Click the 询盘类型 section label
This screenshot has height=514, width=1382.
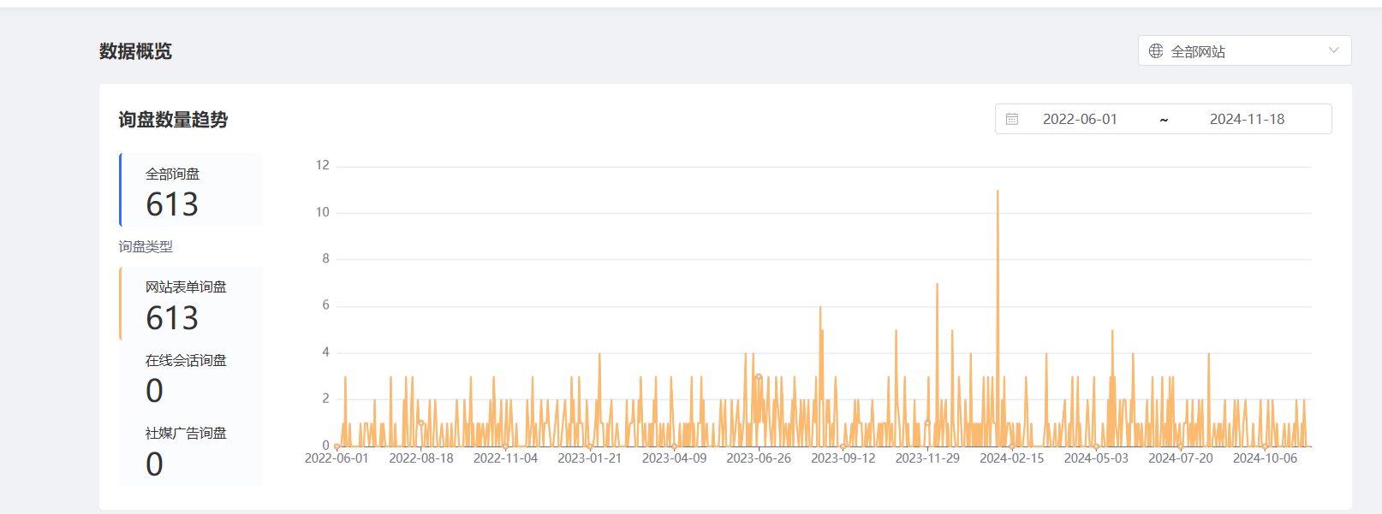pos(146,246)
